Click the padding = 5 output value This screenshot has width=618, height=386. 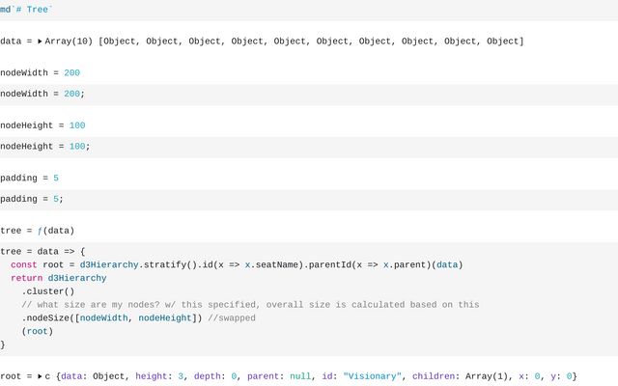coord(56,179)
